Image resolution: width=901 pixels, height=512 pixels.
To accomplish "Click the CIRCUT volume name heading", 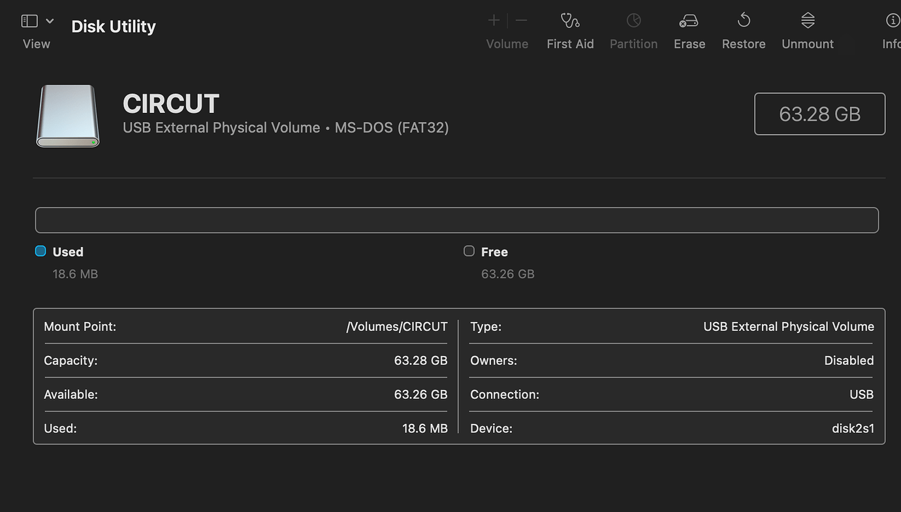I will tap(171, 104).
